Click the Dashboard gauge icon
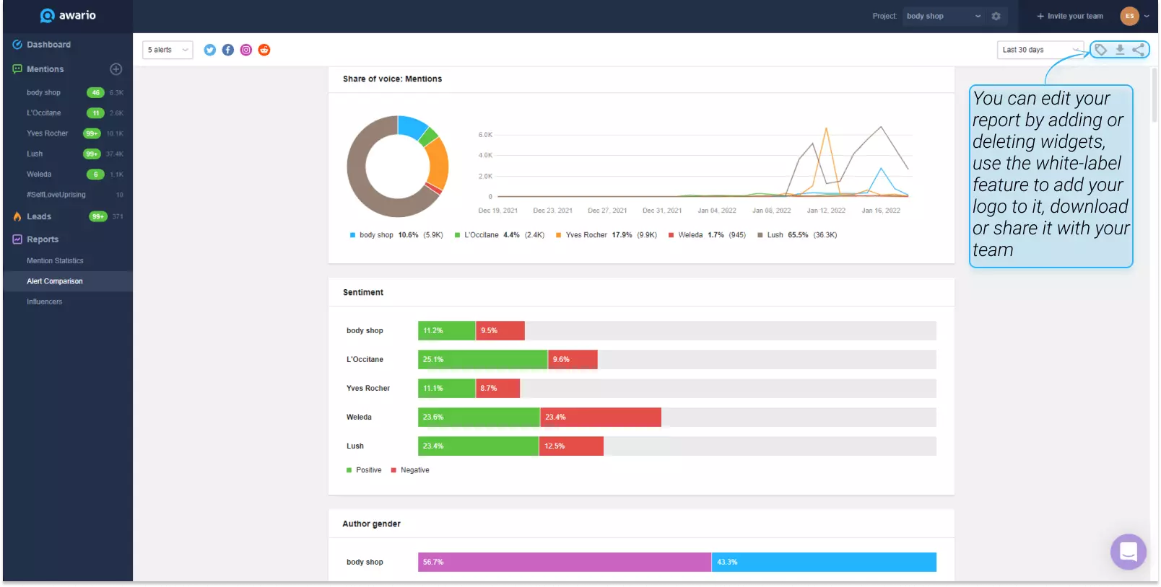Viewport: 1161px width, 587px height. pos(17,45)
